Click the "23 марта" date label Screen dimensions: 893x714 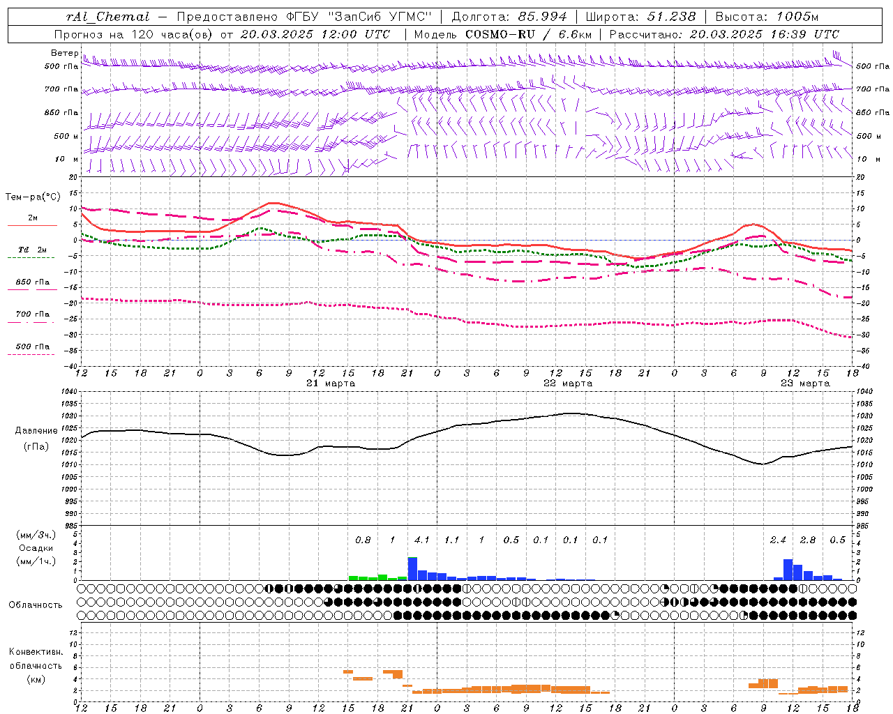click(x=805, y=383)
